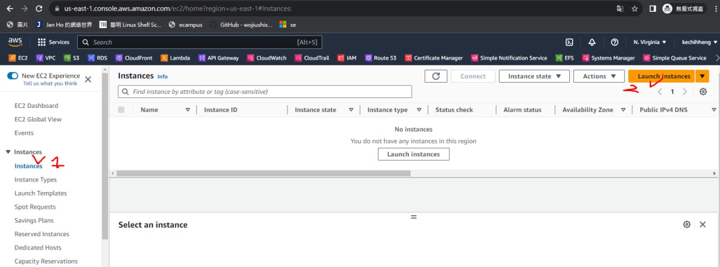Close the New EC2 Experience banner

tap(88, 79)
